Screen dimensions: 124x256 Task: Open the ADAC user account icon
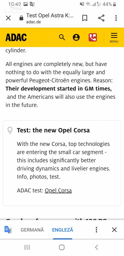point(76,37)
